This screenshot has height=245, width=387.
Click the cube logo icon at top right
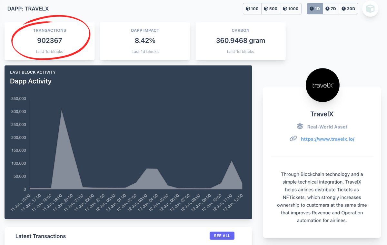click(x=370, y=9)
